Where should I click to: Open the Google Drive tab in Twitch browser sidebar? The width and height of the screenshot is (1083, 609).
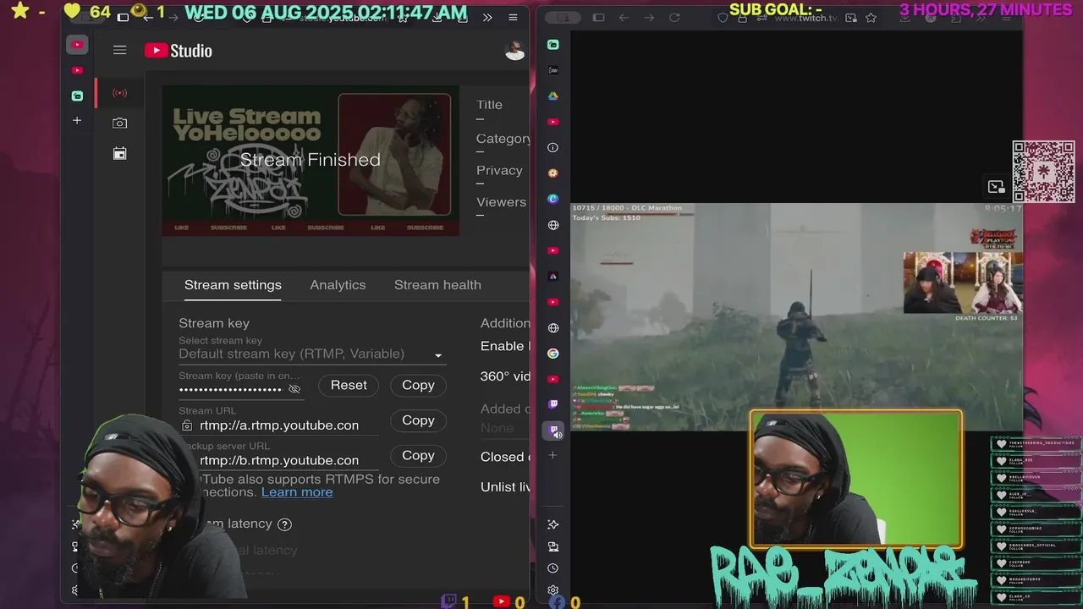point(553,96)
